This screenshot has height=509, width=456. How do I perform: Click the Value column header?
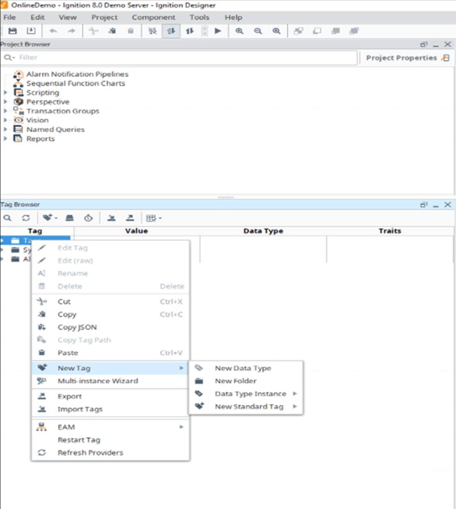(137, 231)
